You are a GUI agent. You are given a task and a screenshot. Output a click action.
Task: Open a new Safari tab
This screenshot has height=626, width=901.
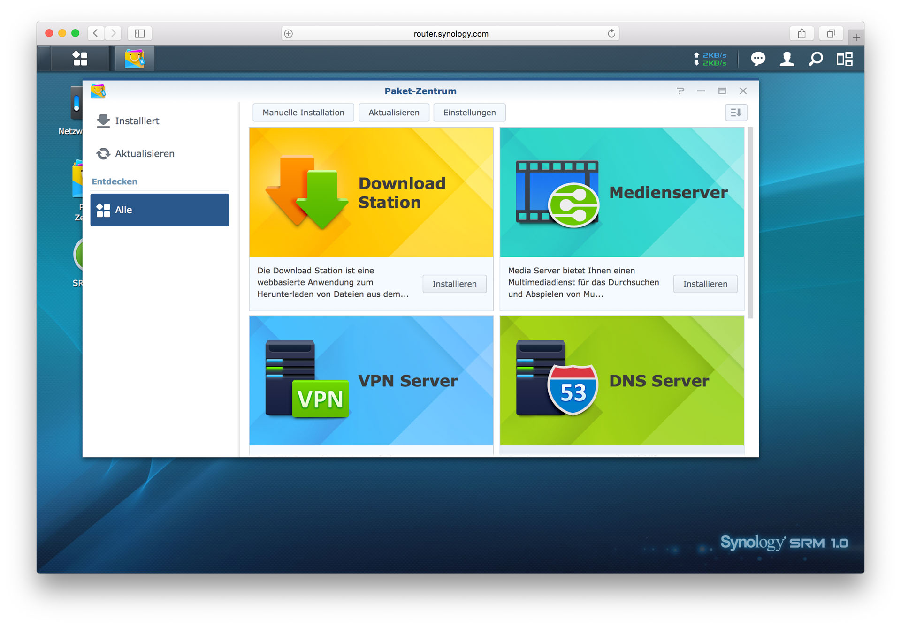point(856,37)
